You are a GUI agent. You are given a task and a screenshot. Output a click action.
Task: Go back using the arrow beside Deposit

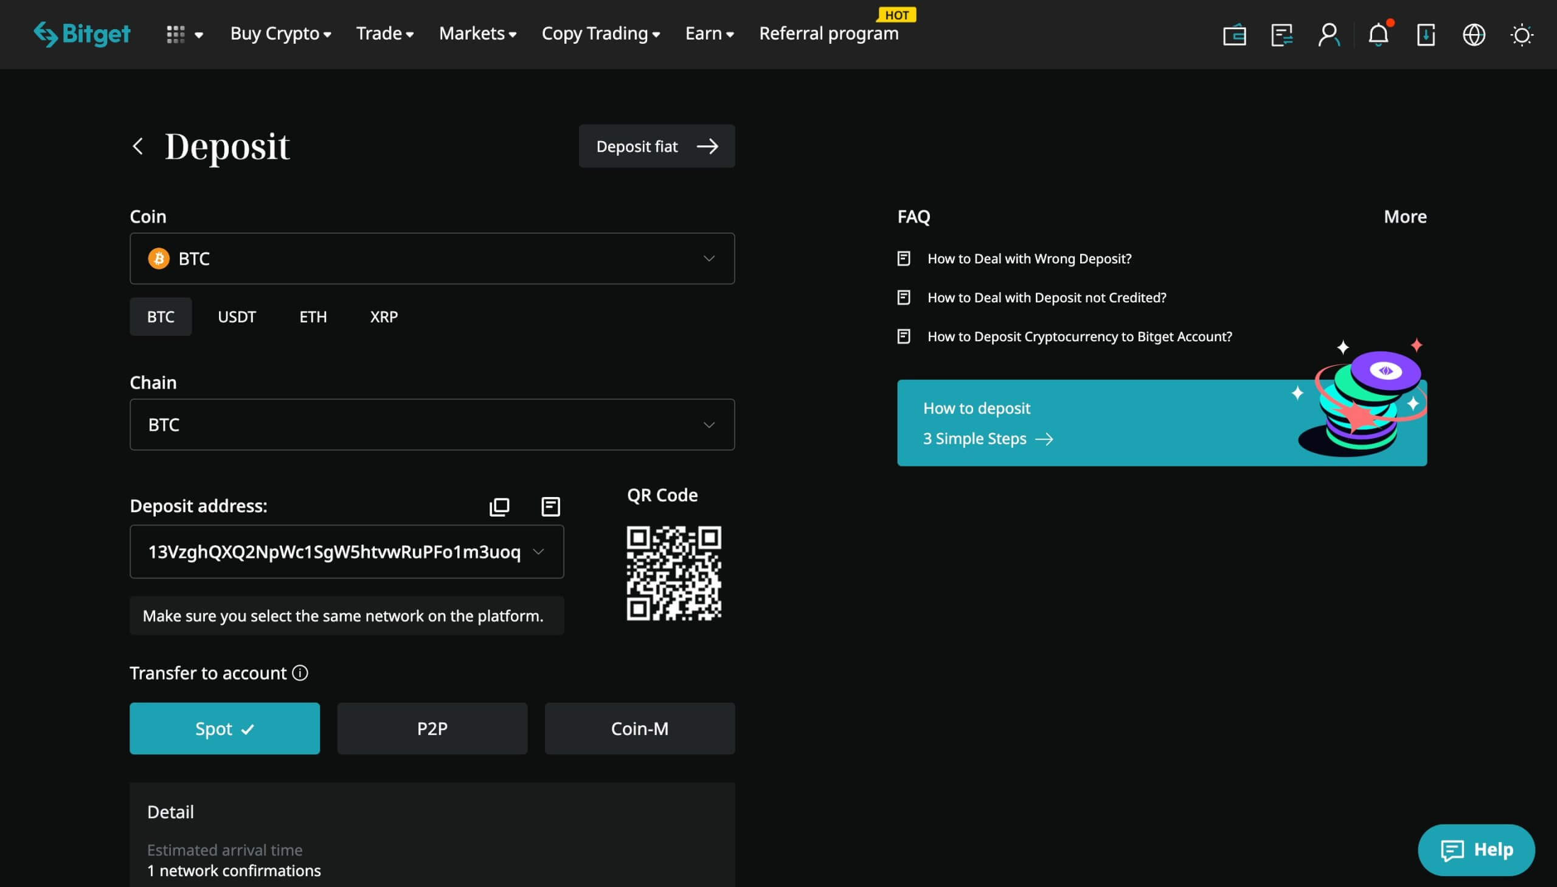pyautogui.click(x=138, y=146)
